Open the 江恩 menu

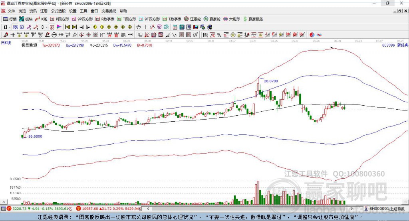(44, 11)
